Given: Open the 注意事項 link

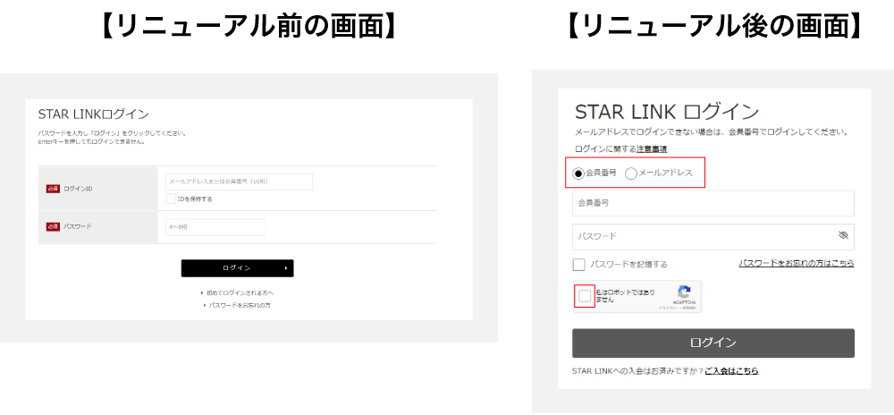Looking at the screenshot, I should pyautogui.click(x=652, y=149).
